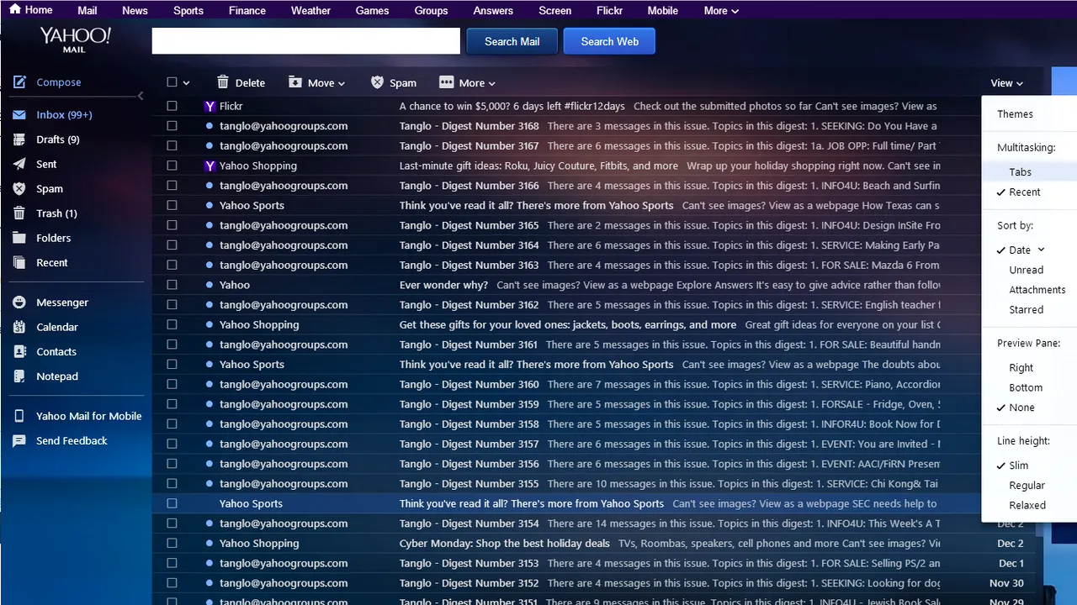Image resolution: width=1077 pixels, height=605 pixels.
Task: Open the Calendar icon in sidebar
Action: 19,327
